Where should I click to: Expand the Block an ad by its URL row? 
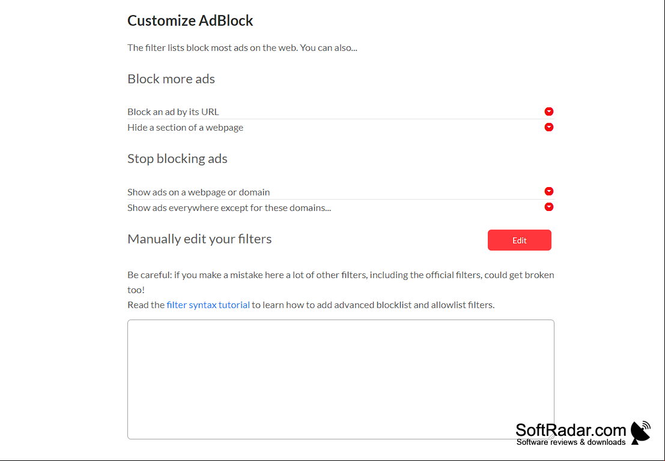tap(341, 112)
